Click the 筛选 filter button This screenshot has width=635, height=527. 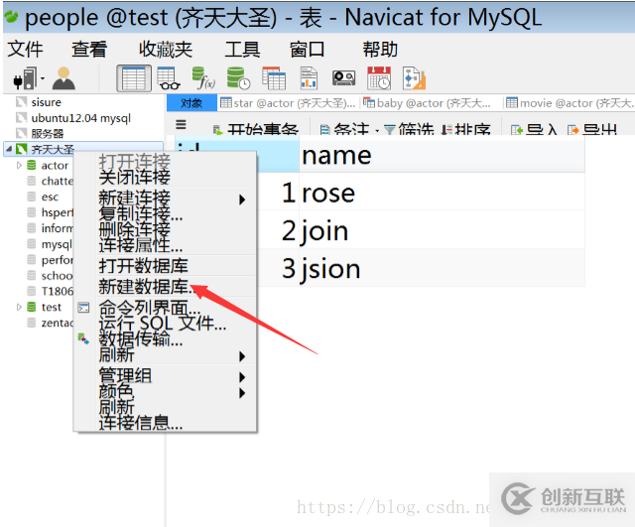[409, 130]
